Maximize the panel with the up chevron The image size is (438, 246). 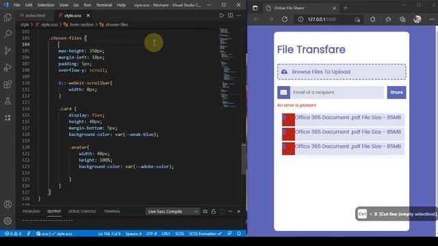point(230,211)
